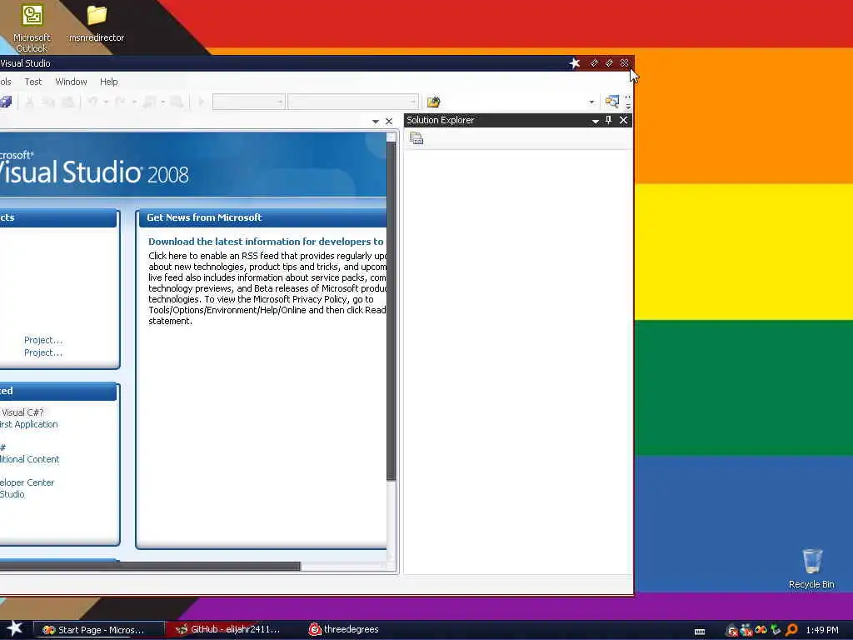Open the solution configurations combo box
Screen dimensions: 853x640
pos(248,102)
